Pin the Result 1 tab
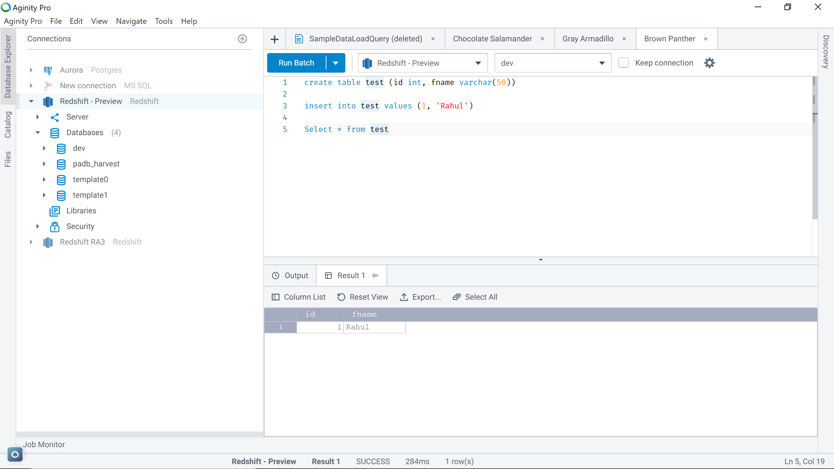 tap(375, 276)
